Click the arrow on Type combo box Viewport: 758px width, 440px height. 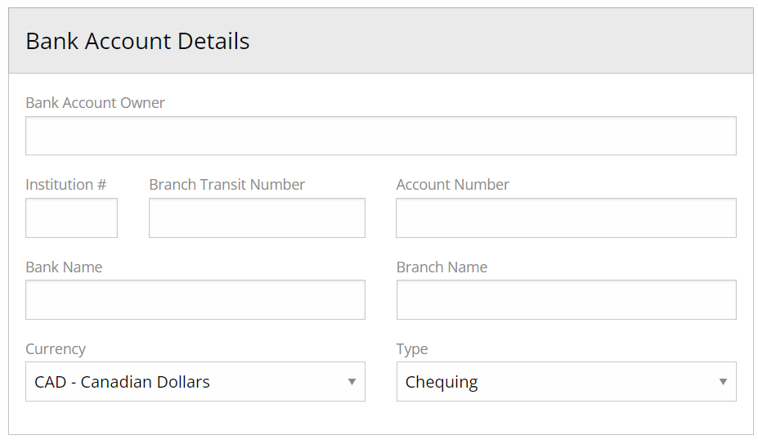(723, 382)
